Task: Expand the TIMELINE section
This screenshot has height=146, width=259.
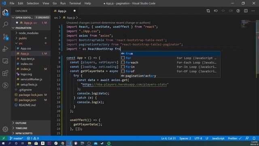Action: coord(31,128)
